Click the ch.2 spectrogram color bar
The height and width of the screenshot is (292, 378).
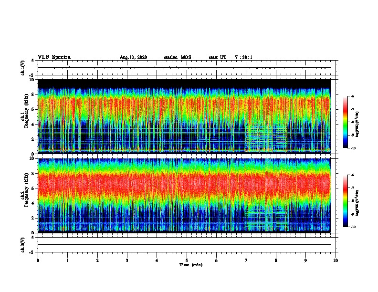click(x=345, y=201)
